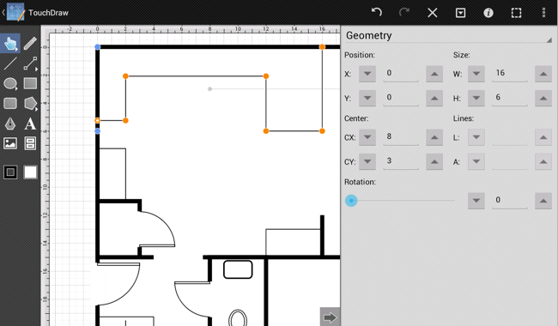Increase the CY center value
The width and height of the screenshot is (558, 326).
click(x=434, y=161)
